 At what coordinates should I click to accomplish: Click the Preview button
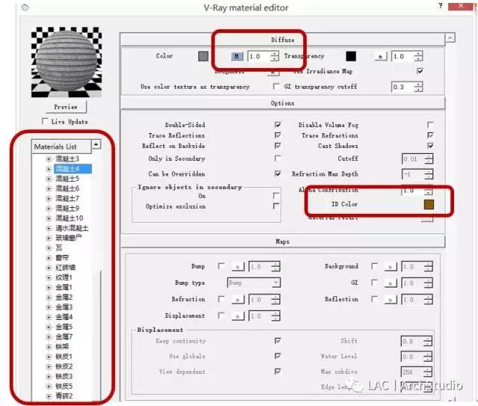coord(66,107)
